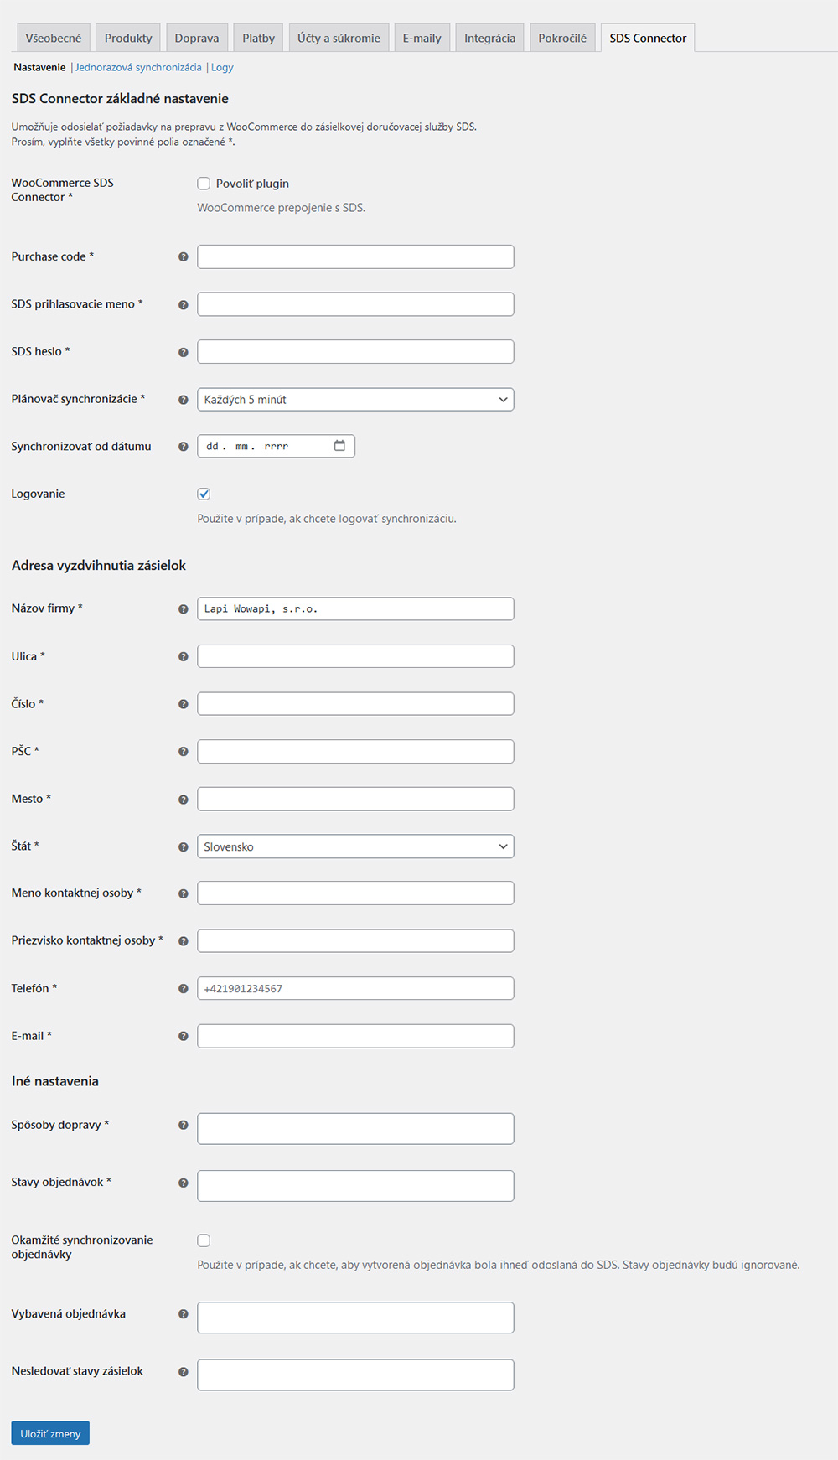
Task: Click the SDS prihlasovacie meno input field
Action: [355, 304]
